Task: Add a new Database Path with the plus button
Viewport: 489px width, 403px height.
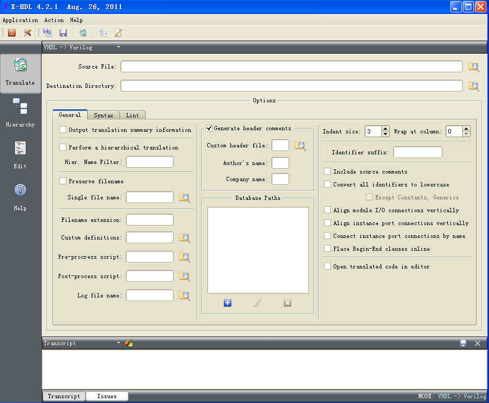Action: click(227, 303)
